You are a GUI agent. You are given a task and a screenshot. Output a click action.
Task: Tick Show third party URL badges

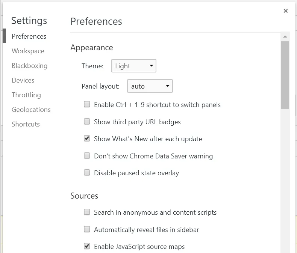pyautogui.click(x=87, y=122)
